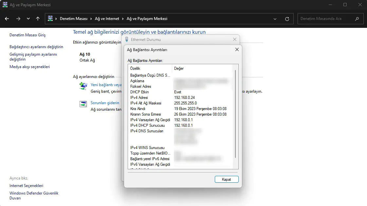Click the troubleshooting monitor icon
The image size is (367, 206).
point(83,103)
